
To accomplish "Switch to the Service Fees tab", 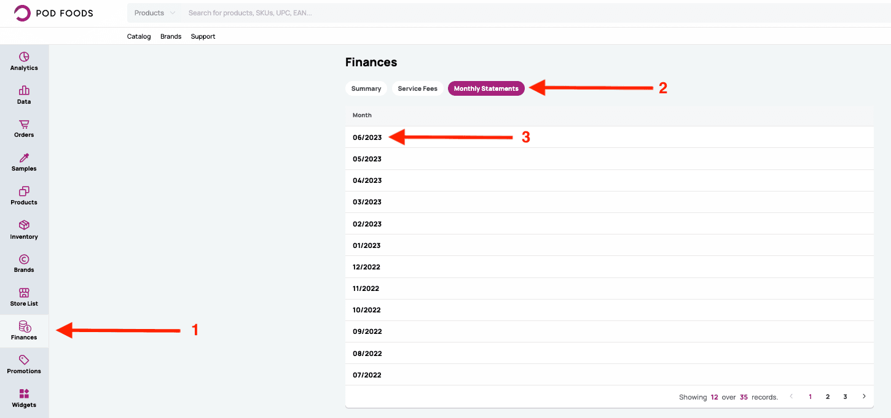I will click(x=417, y=88).
